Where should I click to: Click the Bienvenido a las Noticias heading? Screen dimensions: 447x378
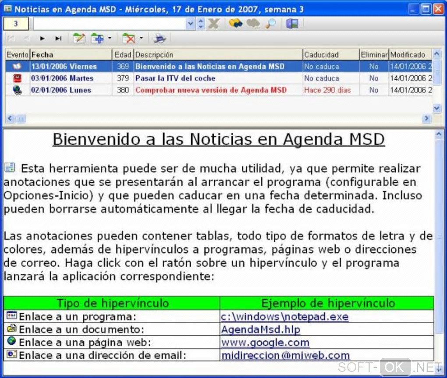pyautogui.click(x=219, y=139)
